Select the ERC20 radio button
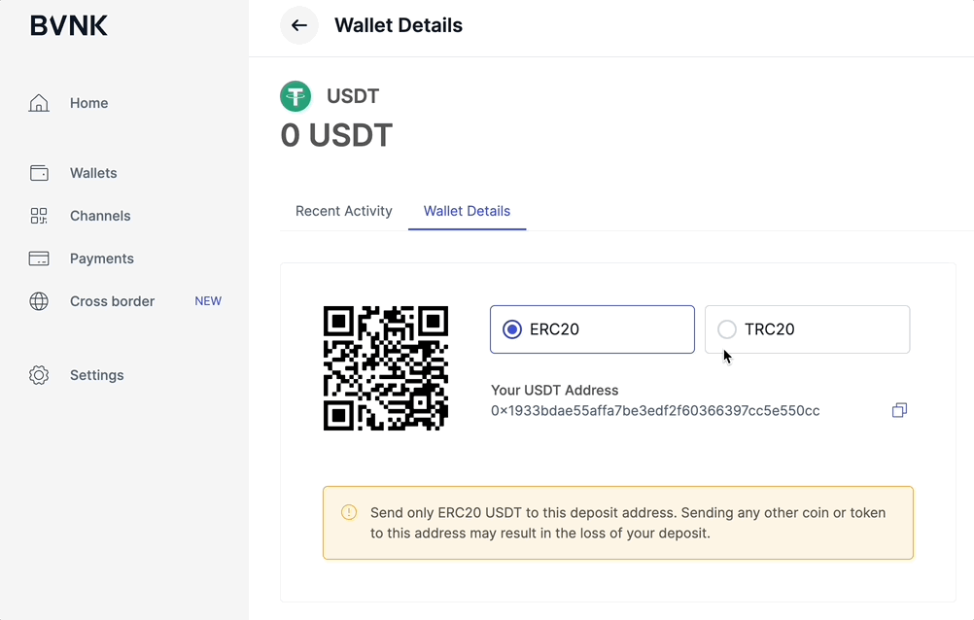974x620 pixels. [x=512, y=329]
